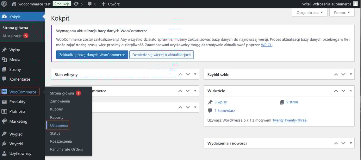Move Wydarzenia i nowości panel up
The height and width of the screenshot is (160, 361).
336,143
